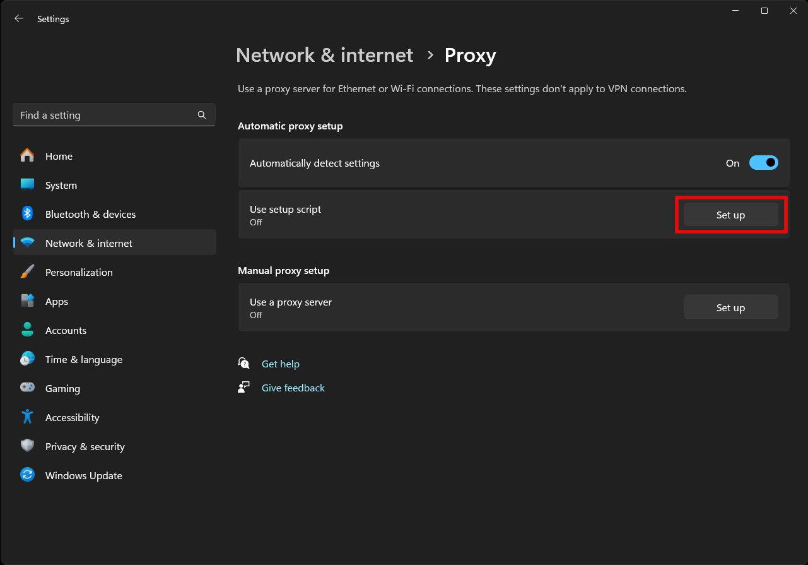Click the Bluetooth & devices icon
This screenshot has height=565, width=808.
27,214
